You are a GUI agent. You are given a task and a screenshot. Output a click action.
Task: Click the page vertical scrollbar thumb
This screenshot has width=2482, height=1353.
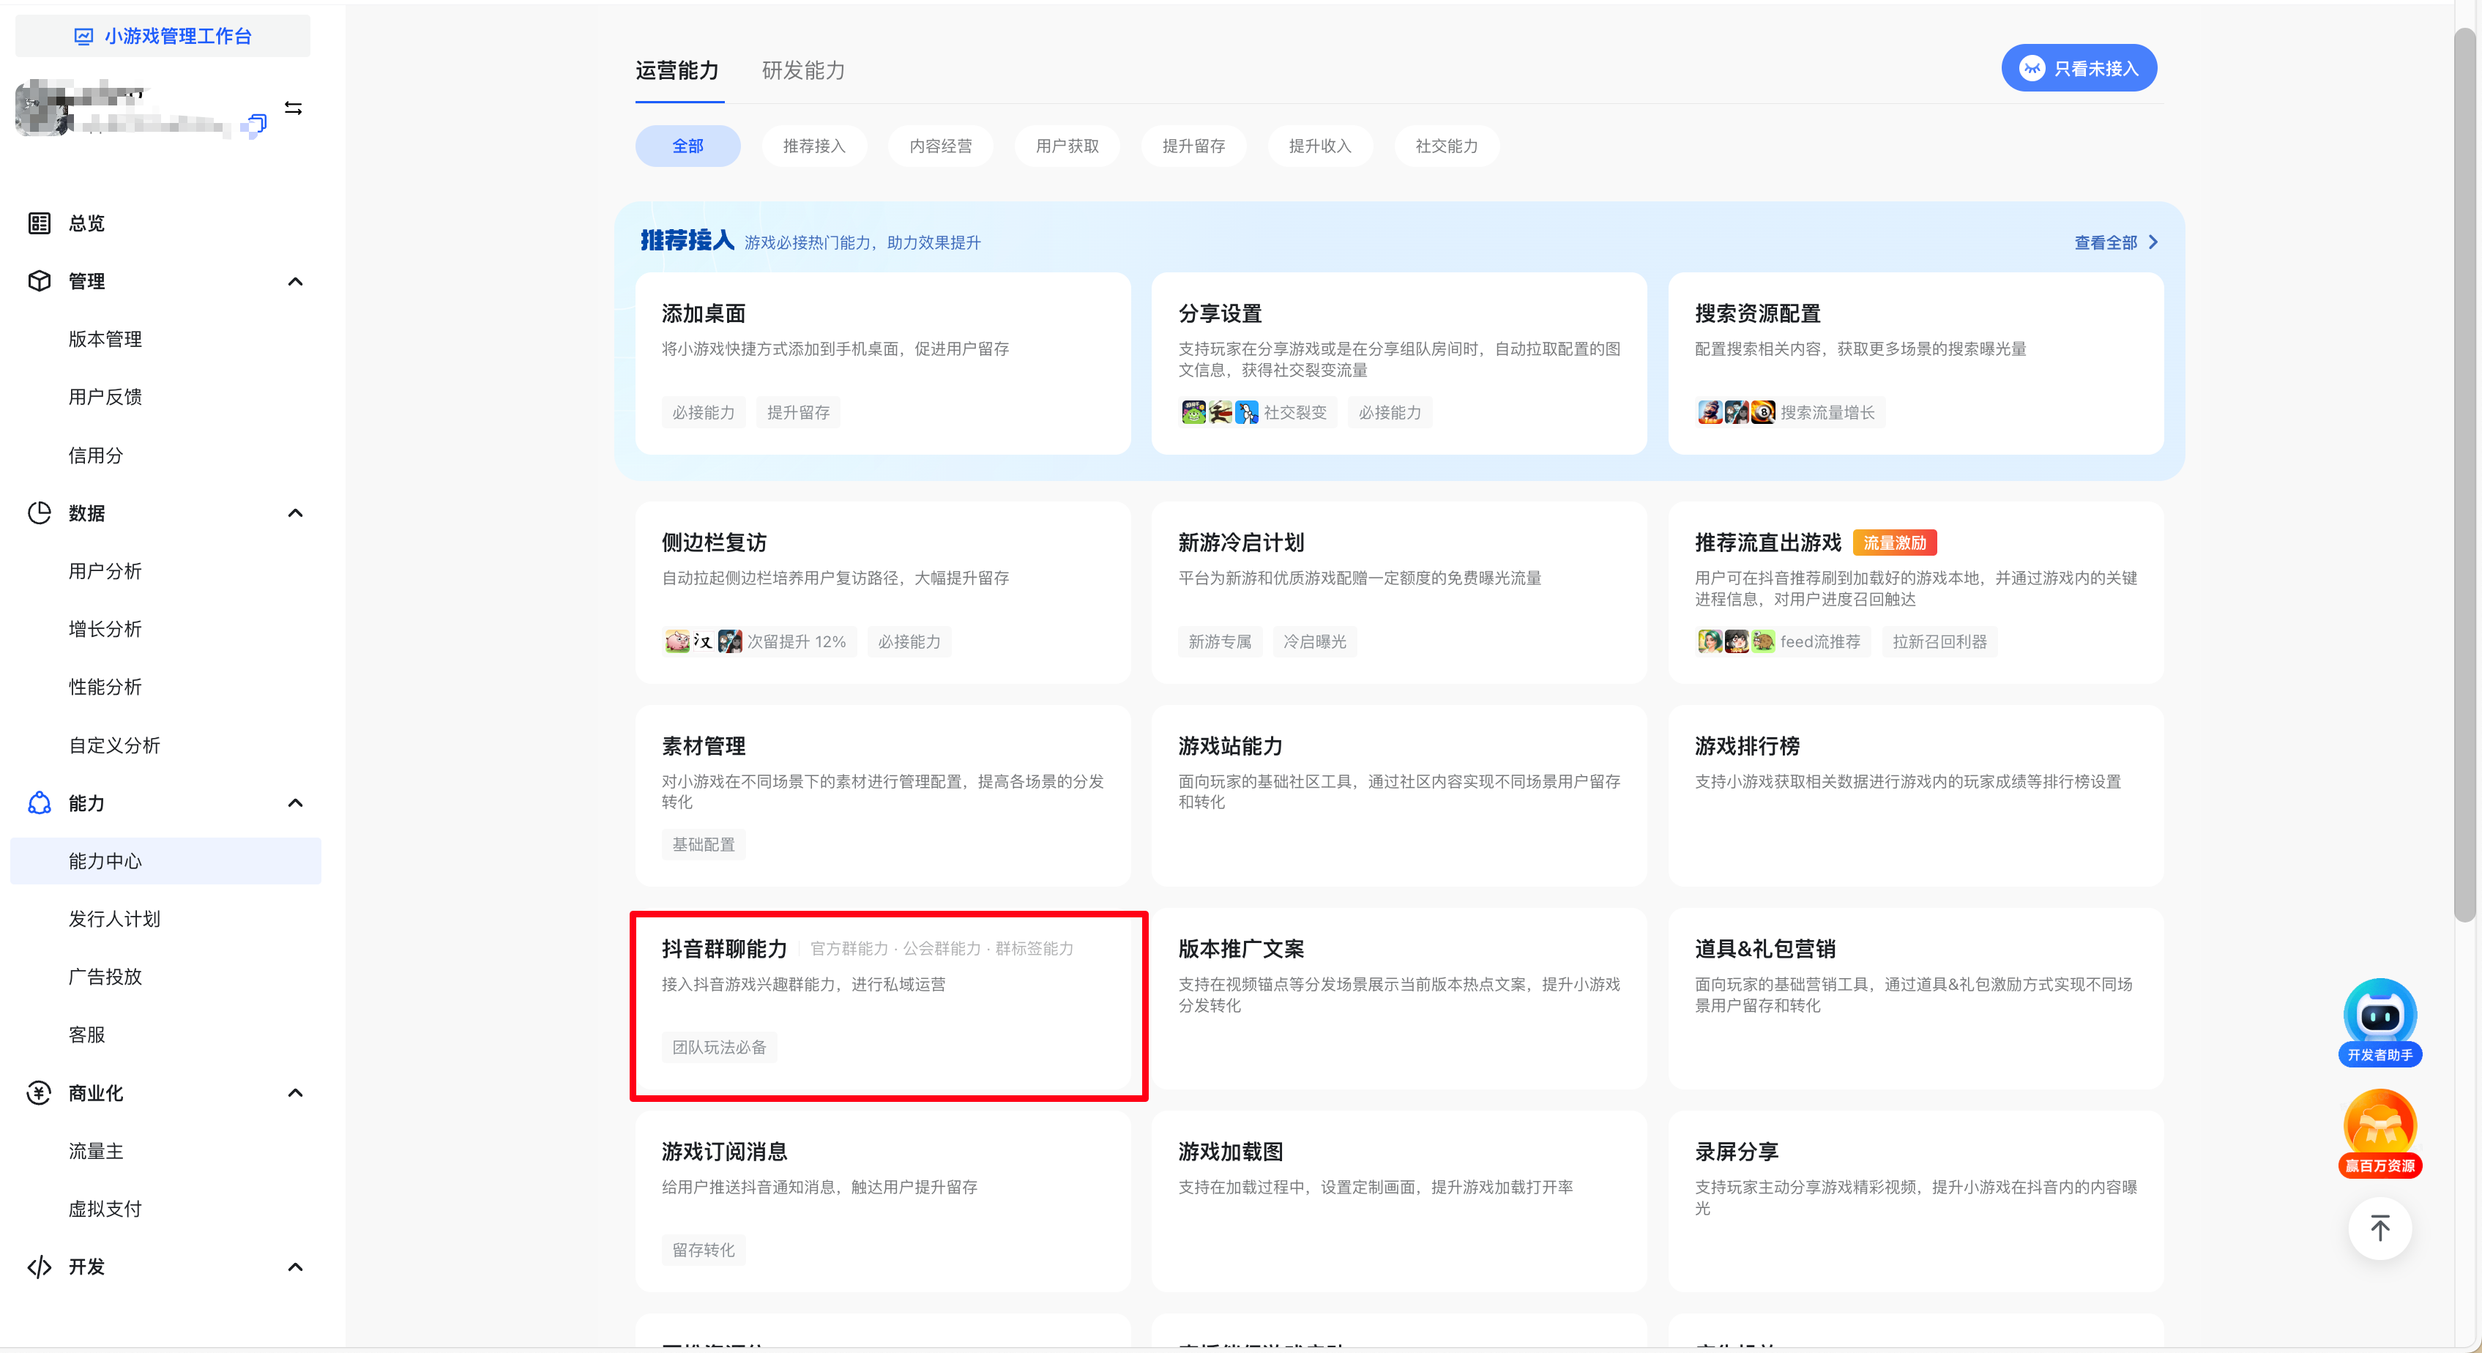coord(2464,472)
